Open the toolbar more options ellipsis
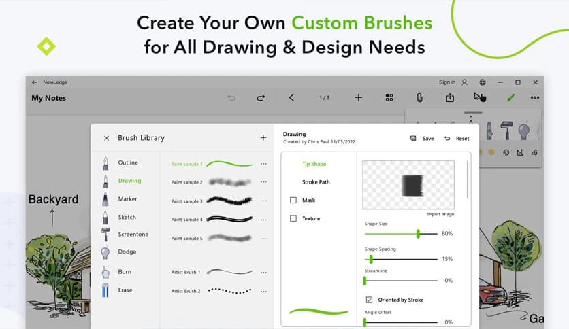This screenshot has width=569, height=329. 535,98
